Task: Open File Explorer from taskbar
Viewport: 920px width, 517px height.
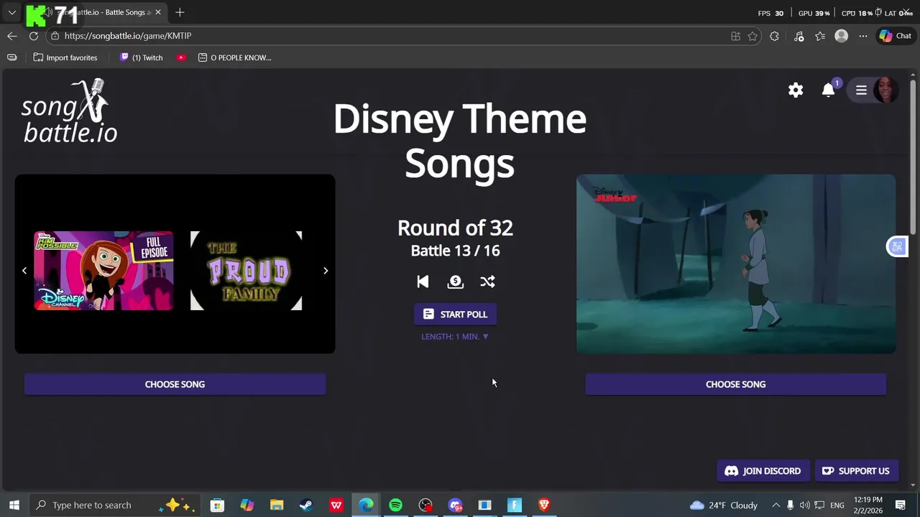Action: 277,505
